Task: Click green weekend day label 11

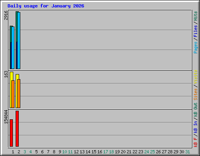Action: tap(70, 152)
